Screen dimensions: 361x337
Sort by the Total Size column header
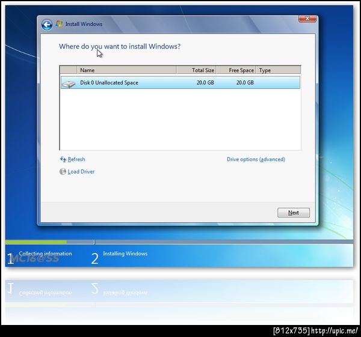click(196, 70)
